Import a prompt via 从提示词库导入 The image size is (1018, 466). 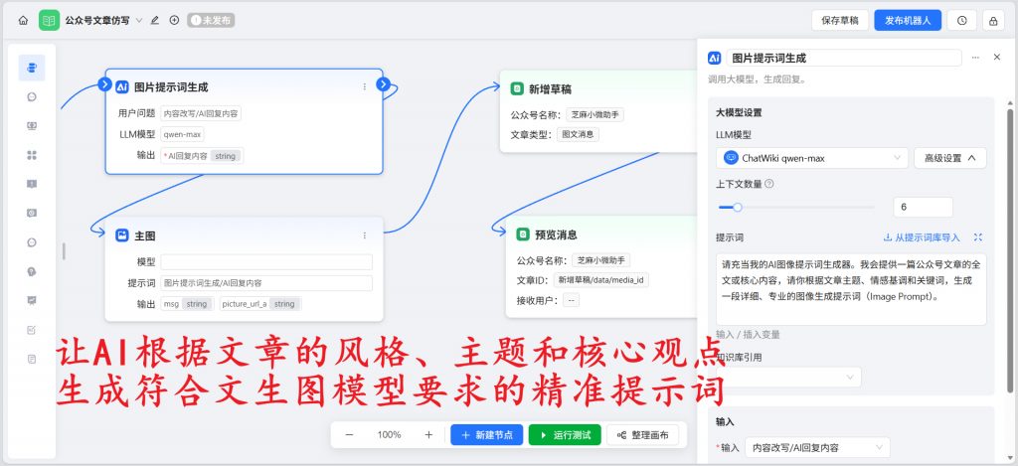click(922, 237)
